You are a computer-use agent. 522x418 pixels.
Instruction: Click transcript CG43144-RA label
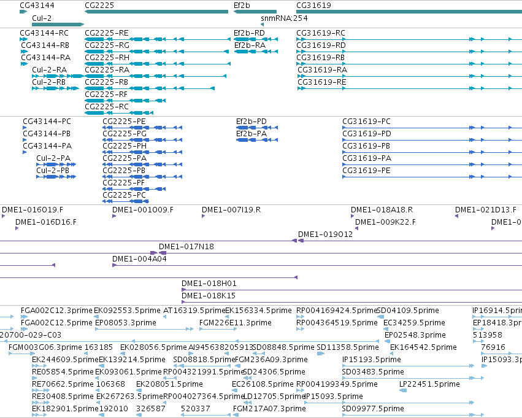click(45, 58)
